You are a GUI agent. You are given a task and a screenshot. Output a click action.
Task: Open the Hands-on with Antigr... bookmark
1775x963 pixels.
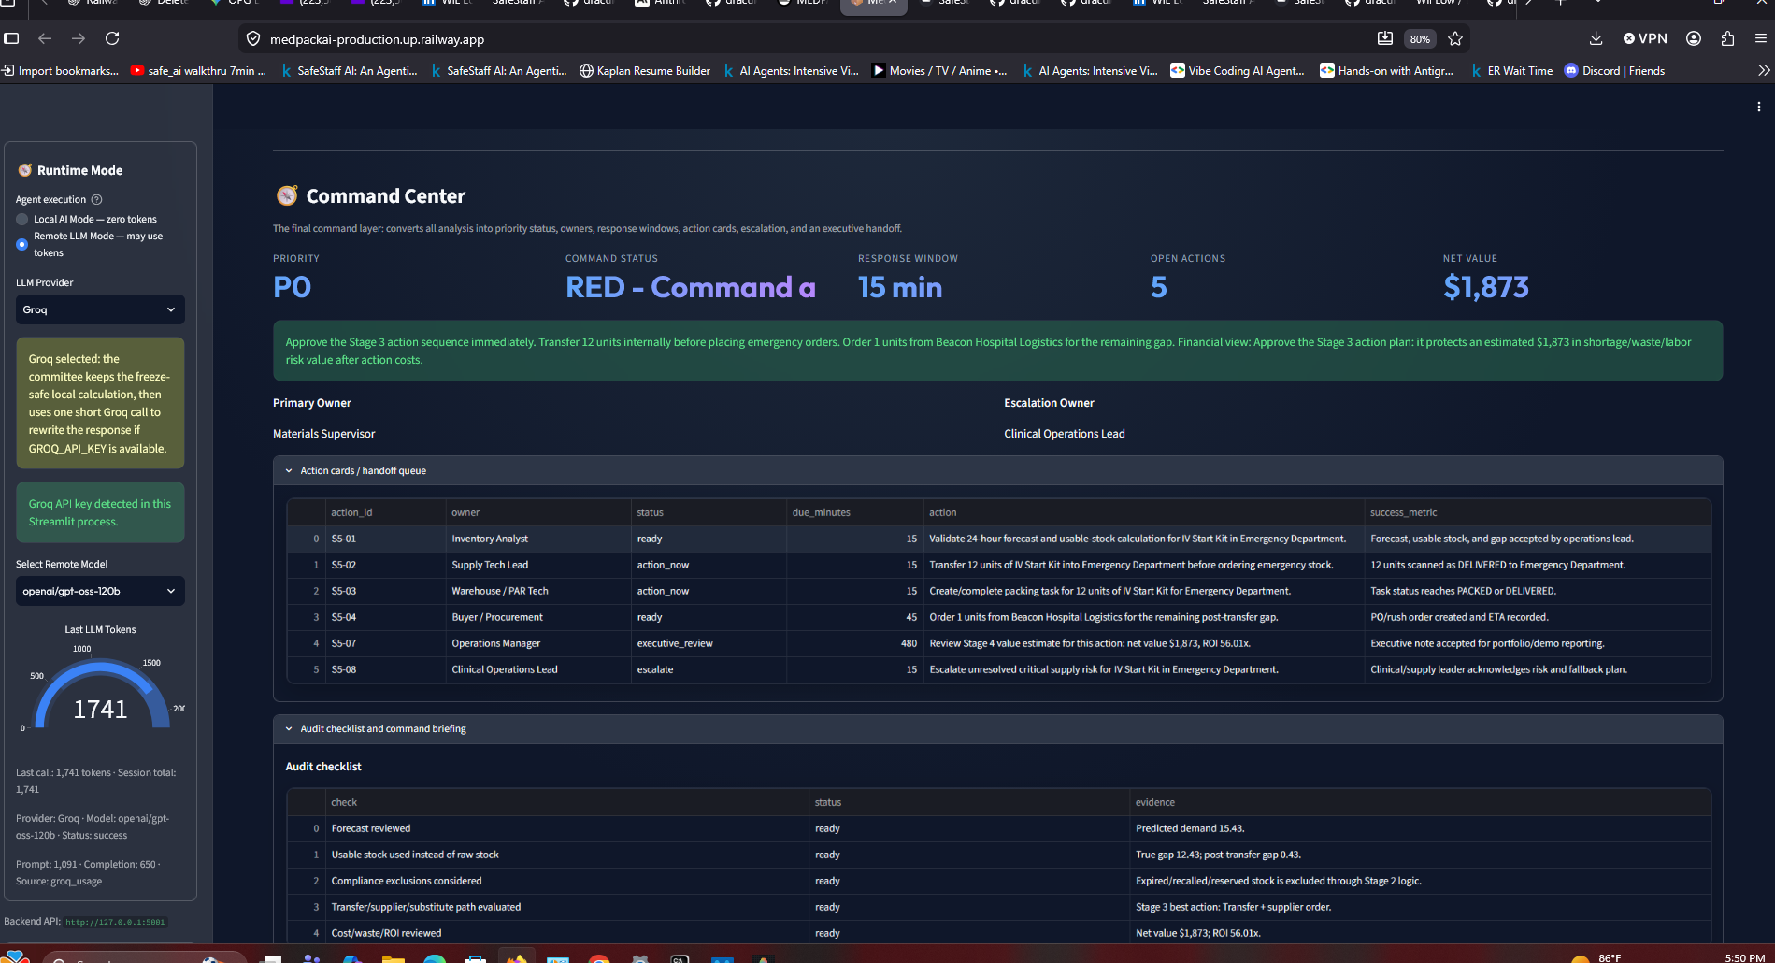(1386, 70)
